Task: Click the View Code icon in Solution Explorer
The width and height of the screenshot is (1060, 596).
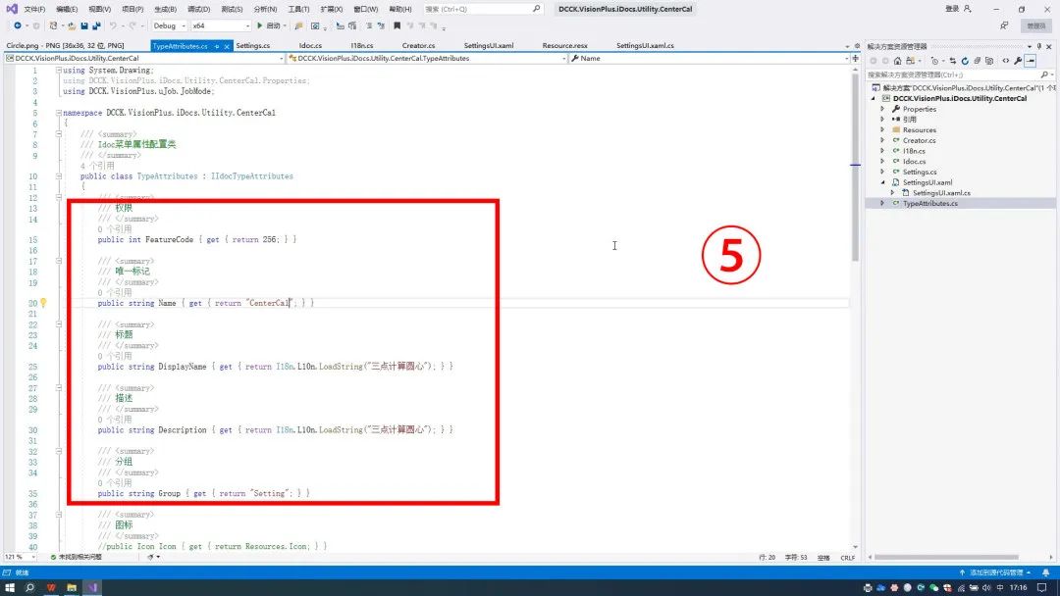Action: pyautogui.click(x=1006, y=61)
